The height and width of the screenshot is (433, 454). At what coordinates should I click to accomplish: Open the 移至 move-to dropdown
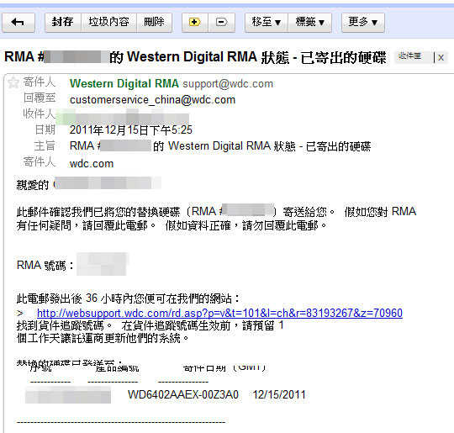tap(267, 23)
